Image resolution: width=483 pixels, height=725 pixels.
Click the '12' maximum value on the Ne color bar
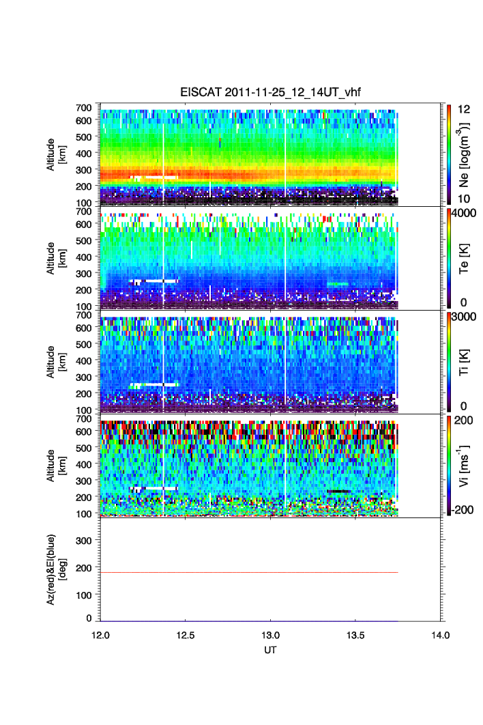pyautogui.click(x=464, y=109)
